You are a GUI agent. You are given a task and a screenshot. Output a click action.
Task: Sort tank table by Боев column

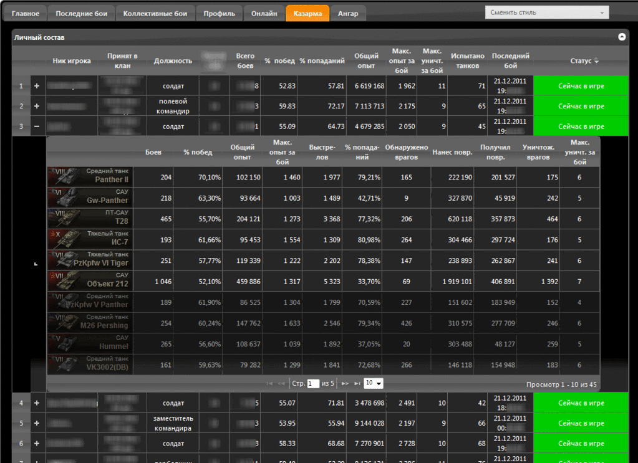153,152
